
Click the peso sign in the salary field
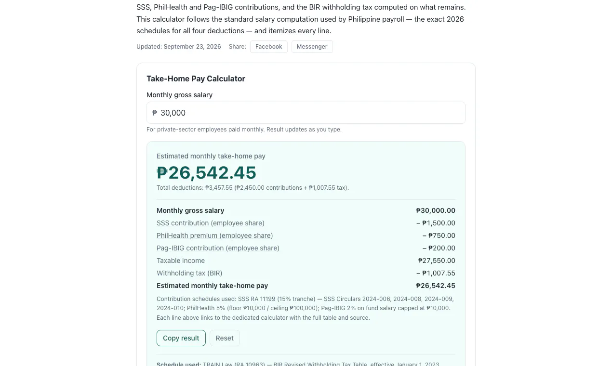(155, 113)
